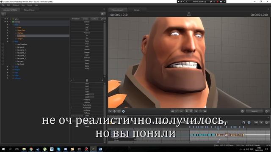This screenshot has height=152, width=271.
Task: Apply the Jitter procedural preset
Action: click(x=87, y=47)
